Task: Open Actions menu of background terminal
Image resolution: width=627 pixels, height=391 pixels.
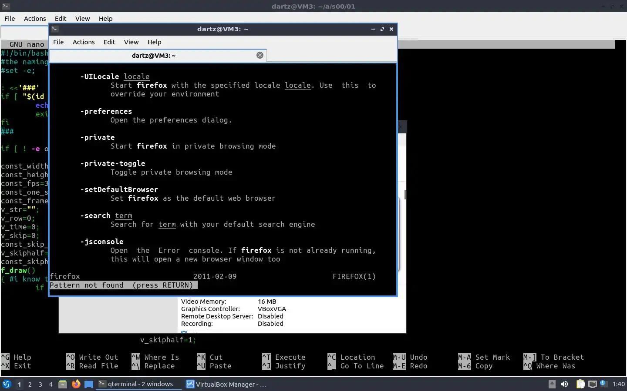Action: click(x=35, y=19)
